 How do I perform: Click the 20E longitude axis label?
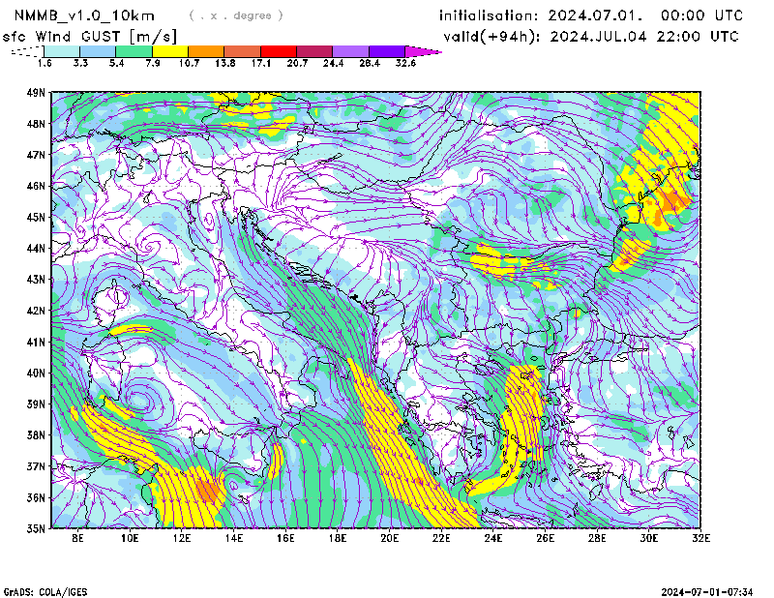point(389,538)
